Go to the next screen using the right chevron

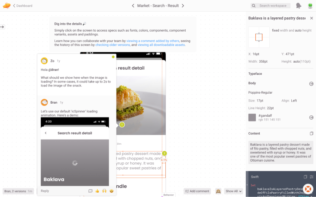(183, 6)
